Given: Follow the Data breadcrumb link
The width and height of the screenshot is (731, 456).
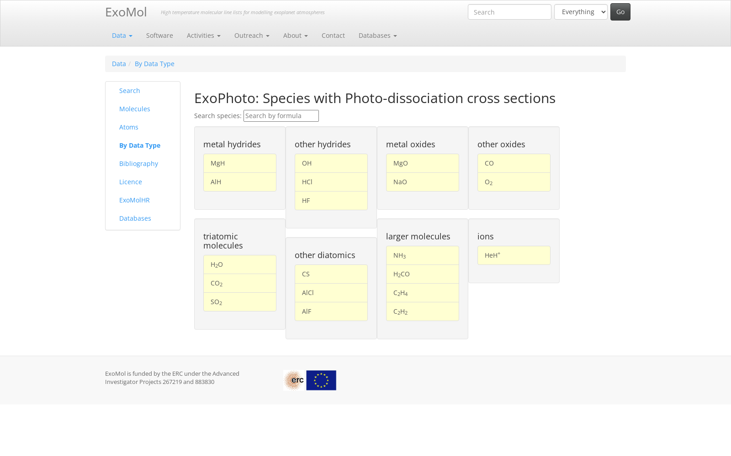Looking at the screenshot, I should click(x=119, y=64).
